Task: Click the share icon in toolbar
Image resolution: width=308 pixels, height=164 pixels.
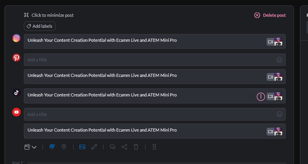Action: pos(124,147)
